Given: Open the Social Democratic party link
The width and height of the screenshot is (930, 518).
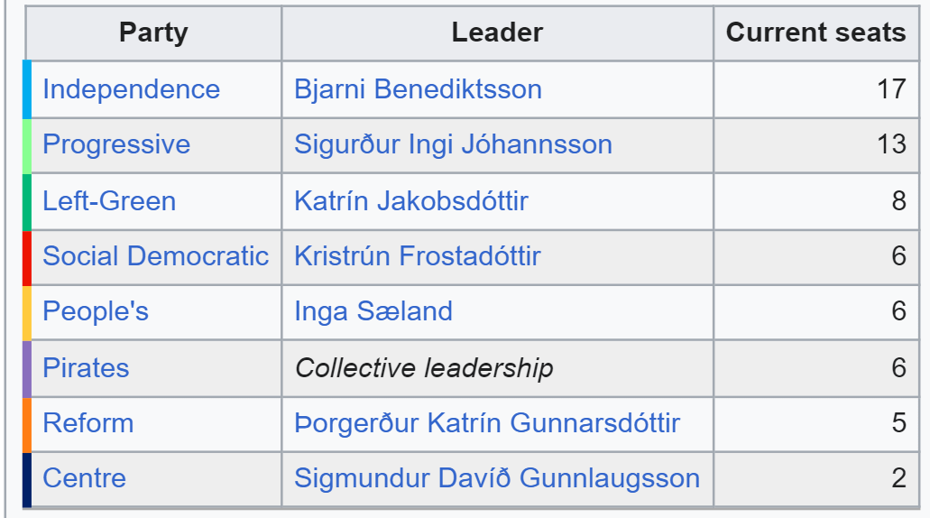Looking at the screenshot, I should 155,256.
